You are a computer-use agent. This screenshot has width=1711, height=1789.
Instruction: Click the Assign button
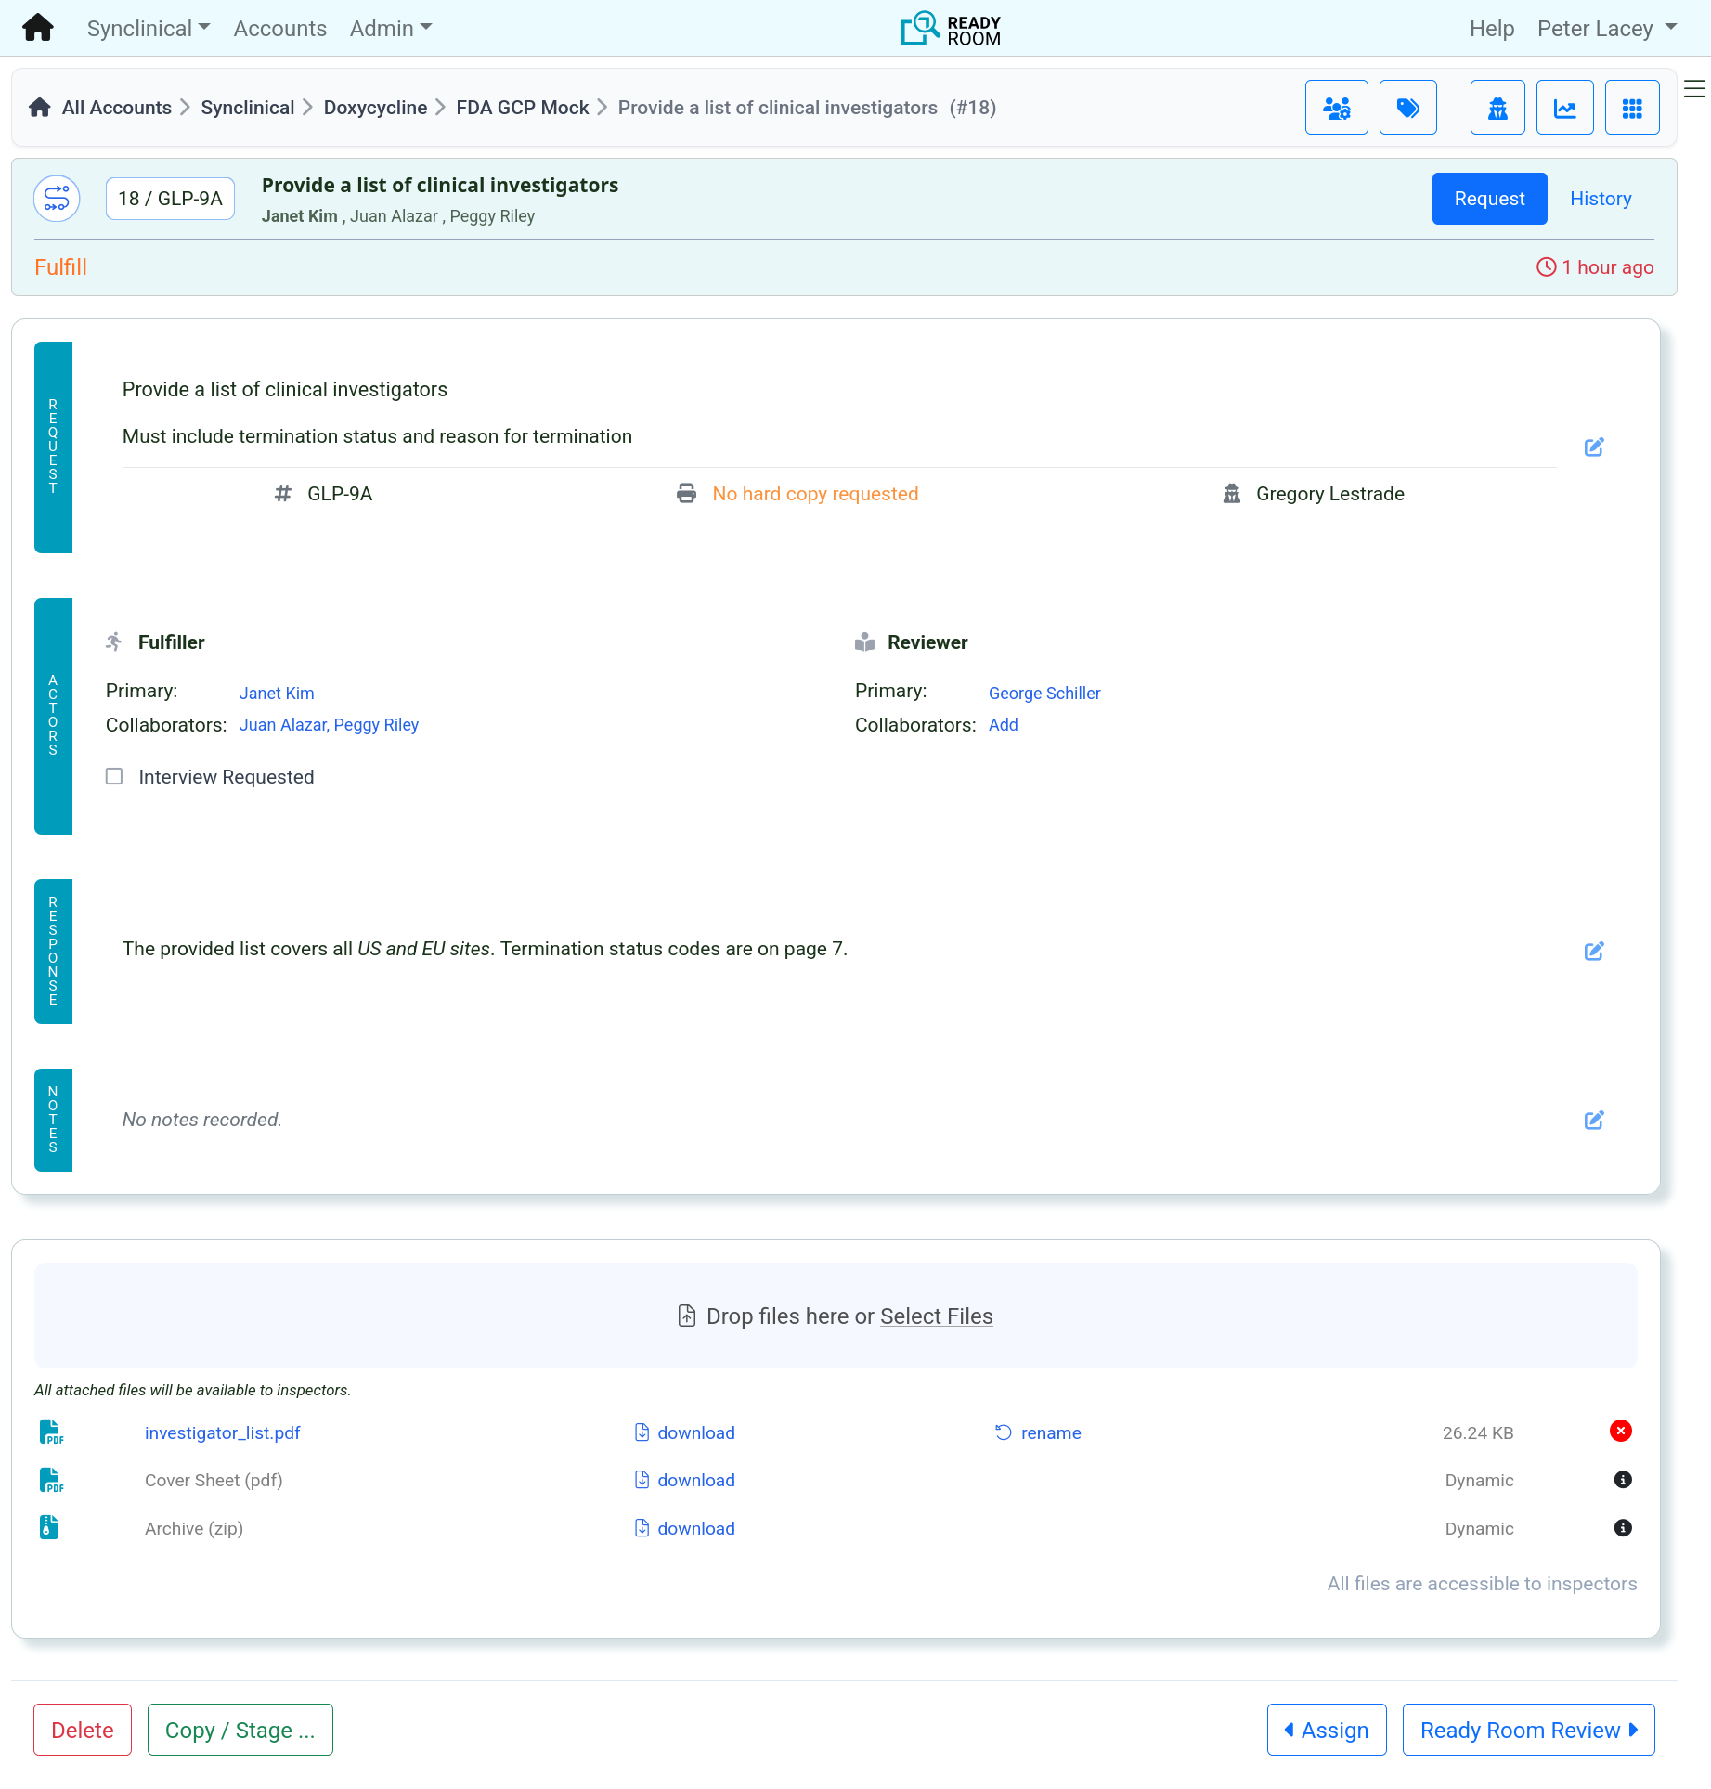point(1326,1731)
